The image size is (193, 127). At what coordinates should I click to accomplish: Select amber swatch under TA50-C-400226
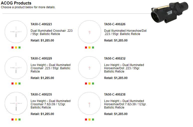89,47
